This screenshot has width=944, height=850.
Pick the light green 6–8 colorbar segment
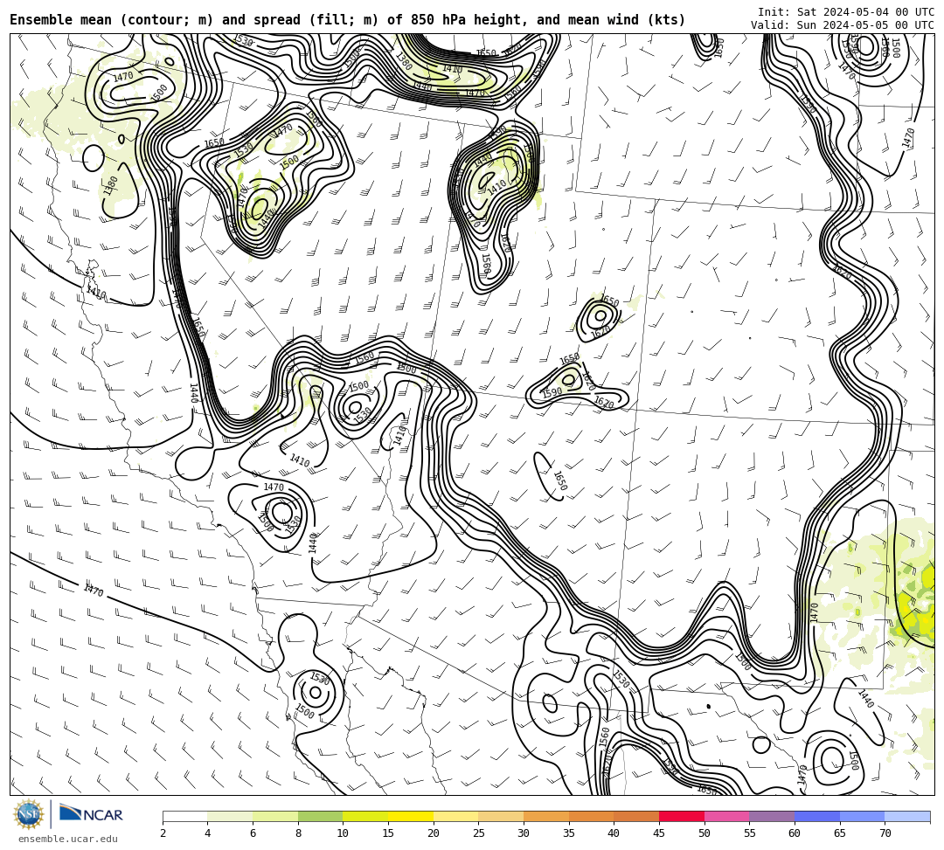(275, 816)
